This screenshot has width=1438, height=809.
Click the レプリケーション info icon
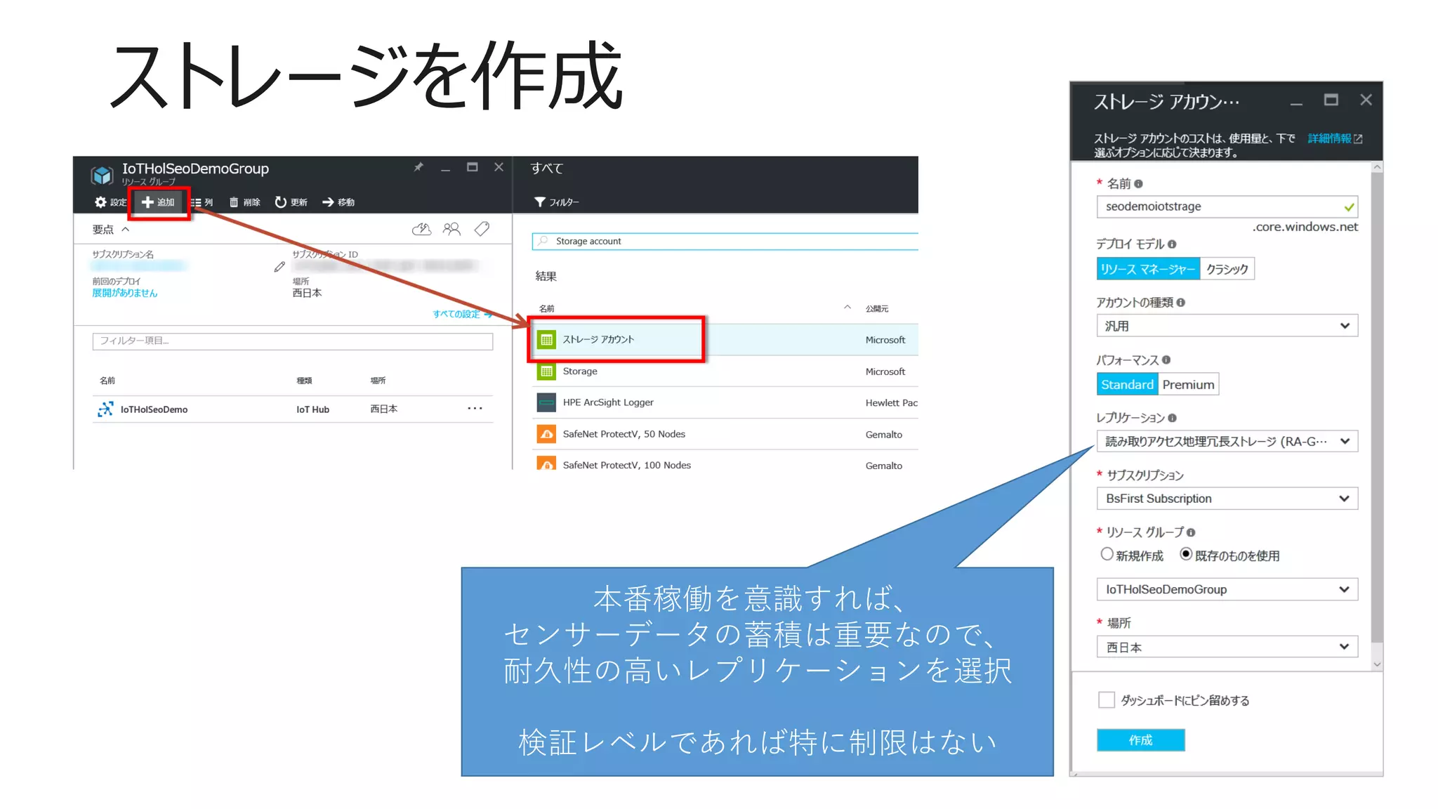click(x=1172, y=418)
